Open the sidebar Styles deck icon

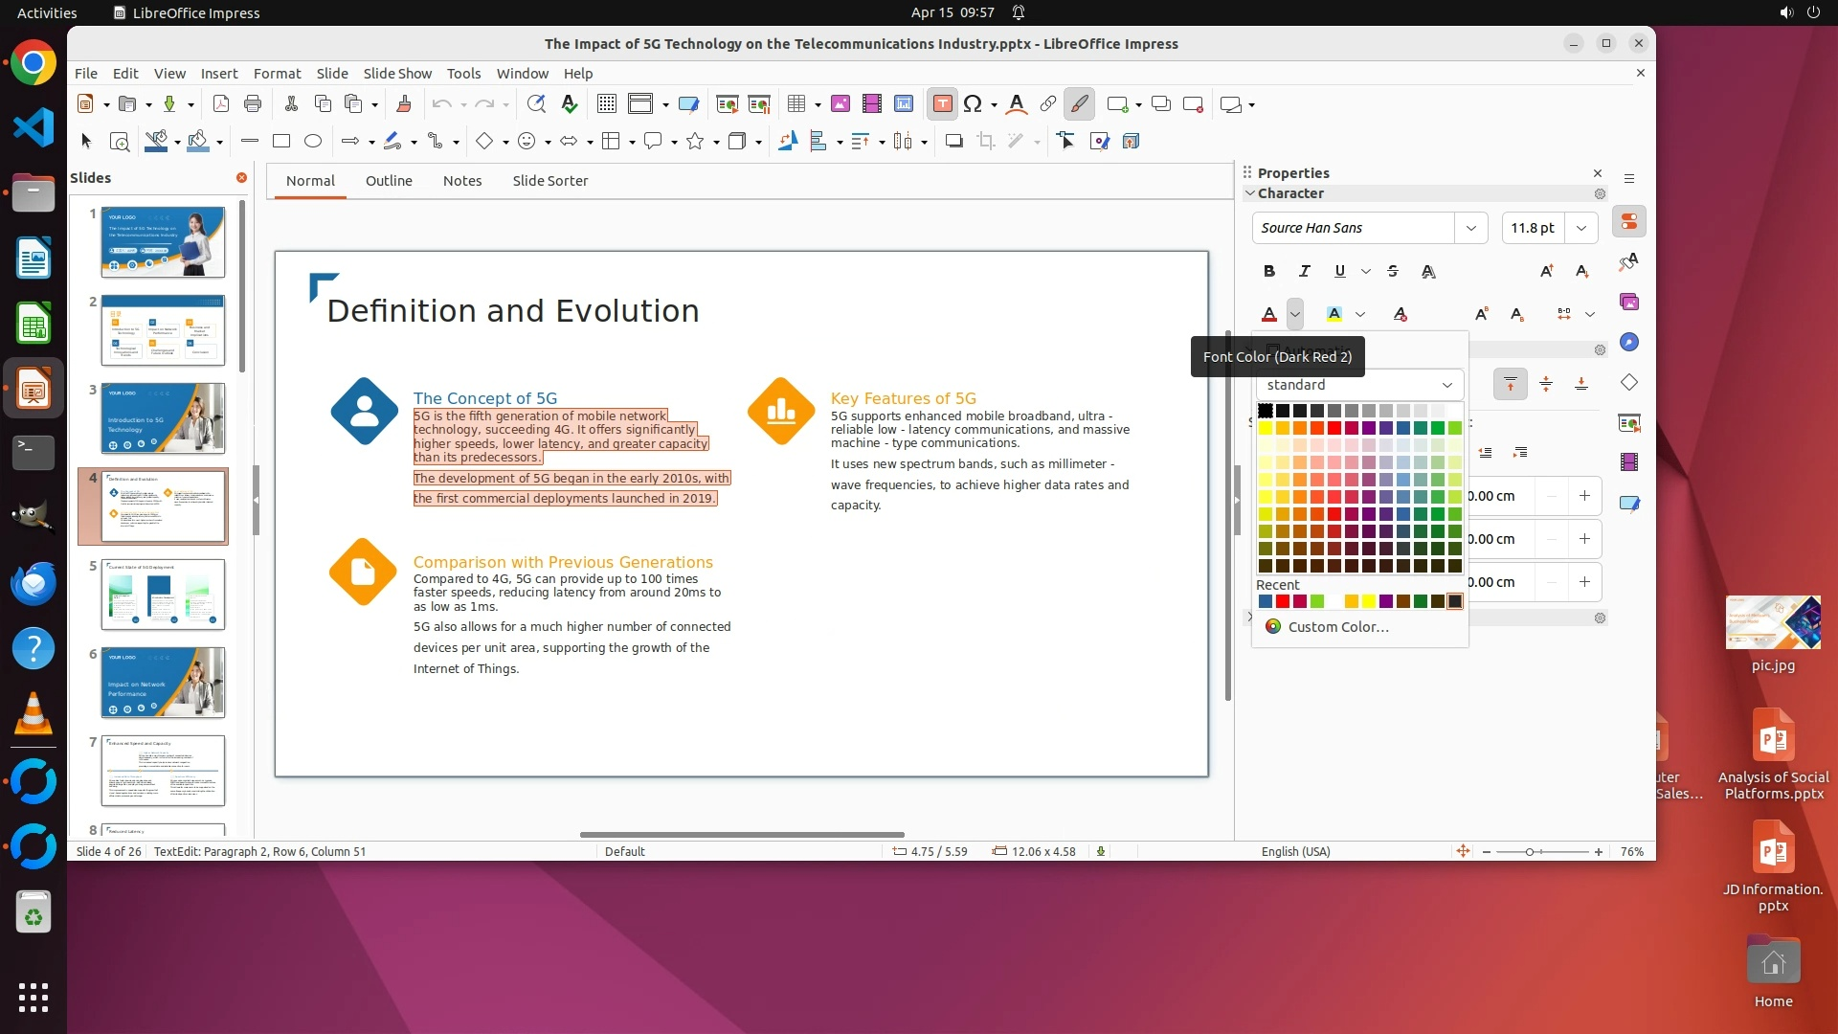point(1629,261)
